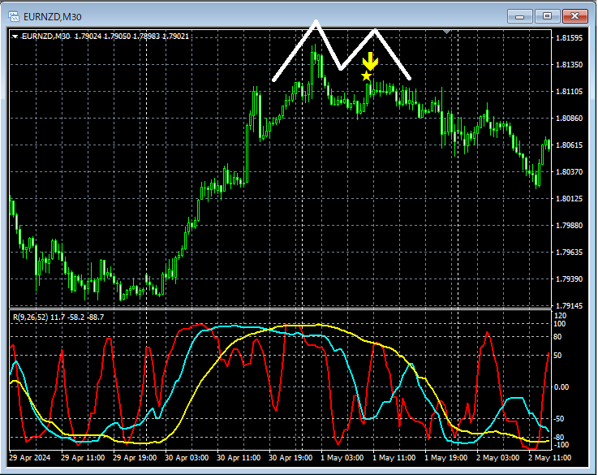Screen dimensions: 598x475
Task: Click the 1.80370 price scale label
Action: [569, 171]
